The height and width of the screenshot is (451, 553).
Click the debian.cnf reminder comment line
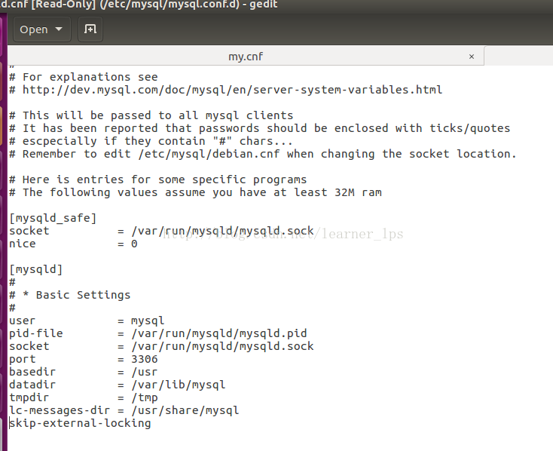coord(263,154)
